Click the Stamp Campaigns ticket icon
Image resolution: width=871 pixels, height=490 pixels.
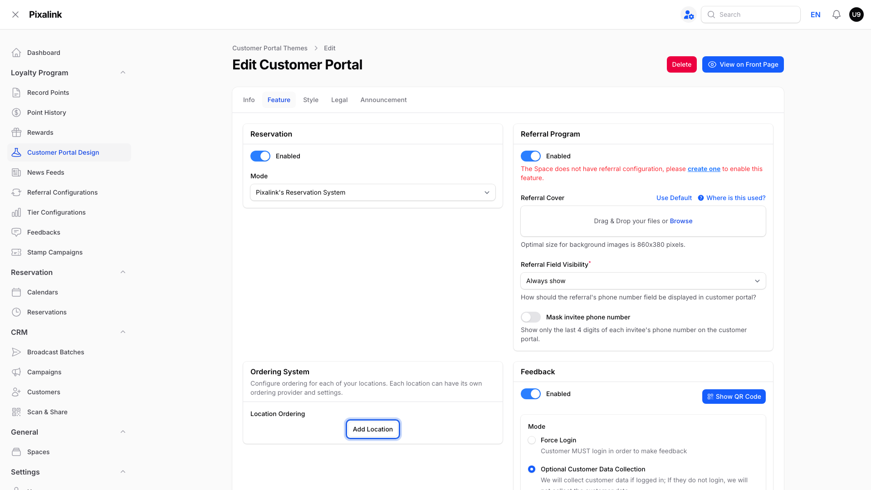(16, 252)
